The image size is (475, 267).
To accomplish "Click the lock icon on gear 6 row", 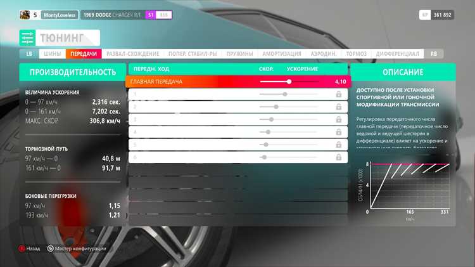I will click(338, 157).
